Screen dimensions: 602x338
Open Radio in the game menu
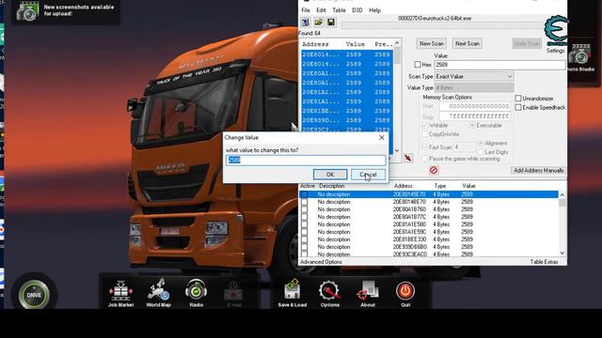point(197,293)
